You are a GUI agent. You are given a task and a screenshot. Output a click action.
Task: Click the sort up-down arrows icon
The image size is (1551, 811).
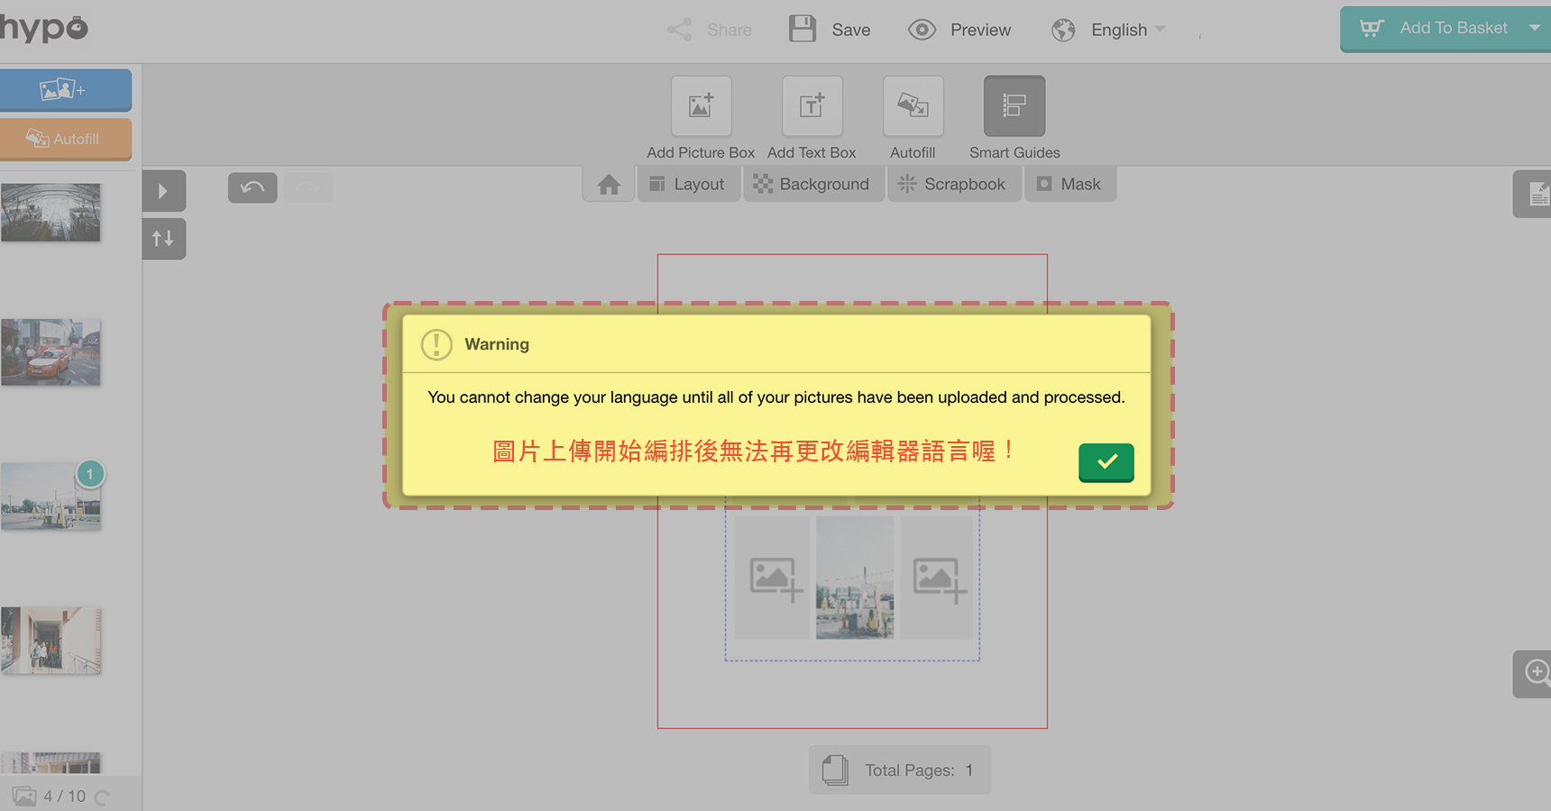(x=163, y=239)
